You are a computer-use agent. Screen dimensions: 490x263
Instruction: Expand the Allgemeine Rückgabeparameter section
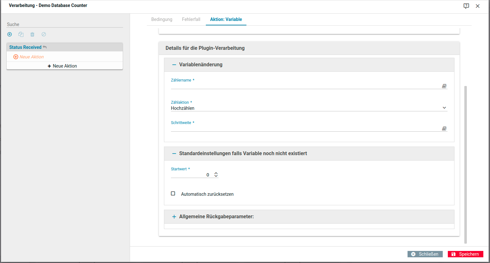coord(174,217)
